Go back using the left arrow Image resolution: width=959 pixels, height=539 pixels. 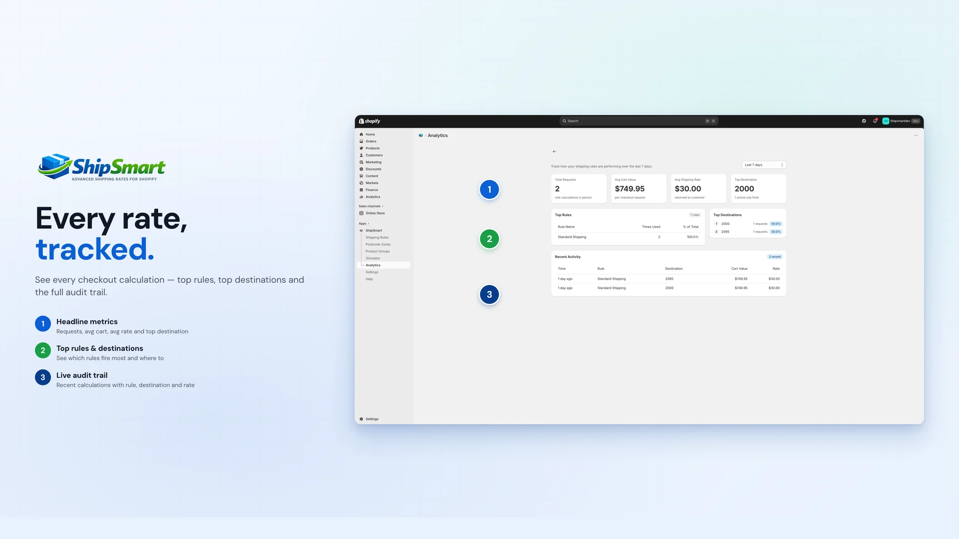(x=554, y=151)
